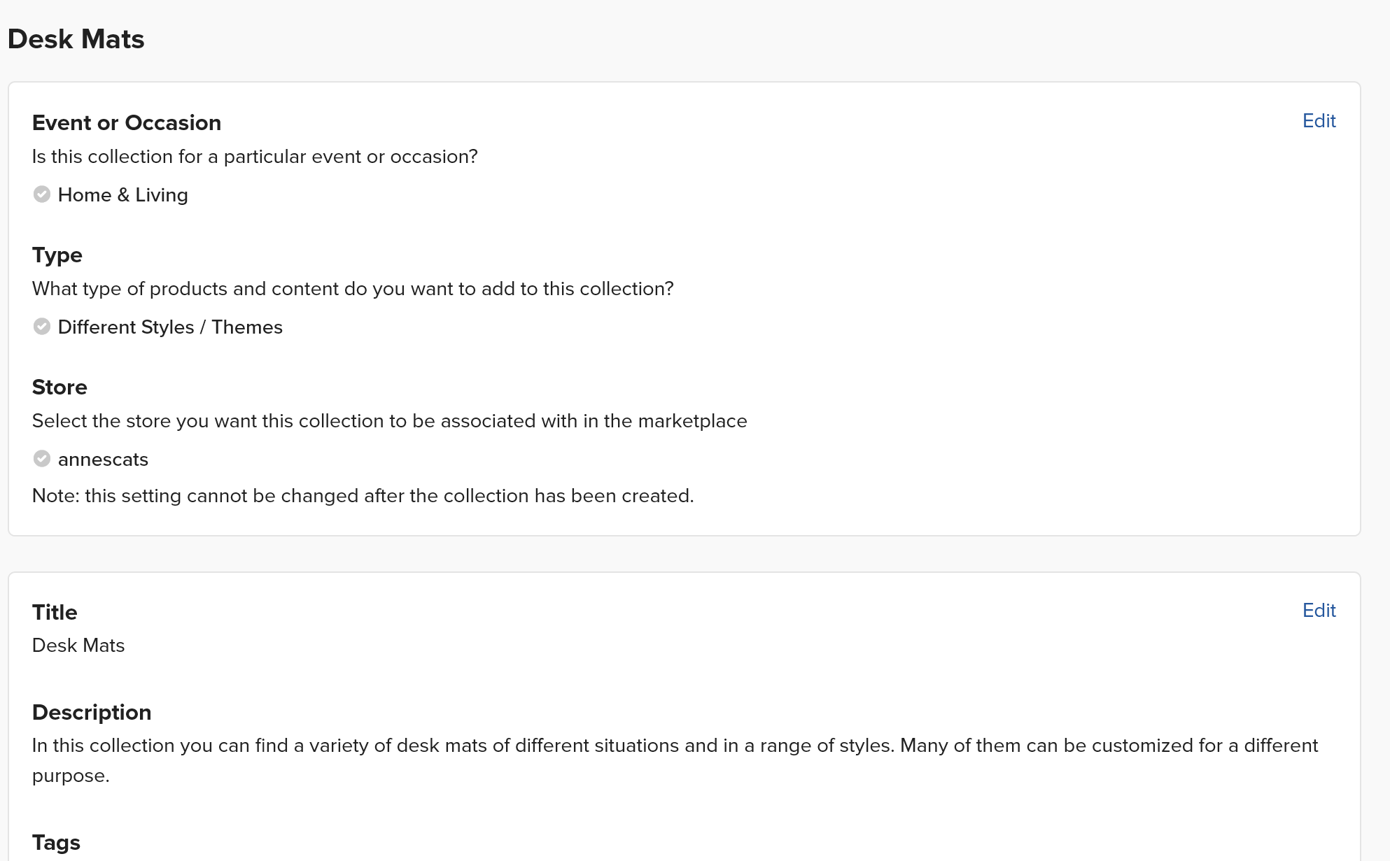Select the Different Styles / Themes option label
The height and width of the screenshot is (861, 1390).
point(170,327)
